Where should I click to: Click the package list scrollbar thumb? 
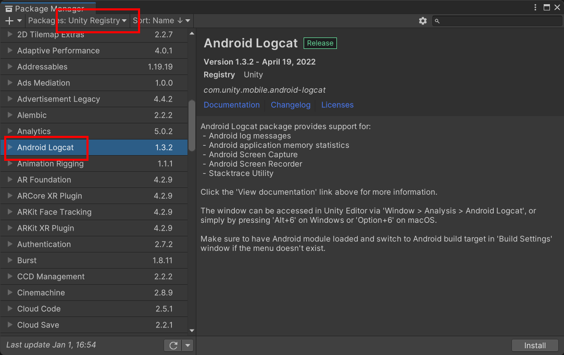tap(192, 125)
